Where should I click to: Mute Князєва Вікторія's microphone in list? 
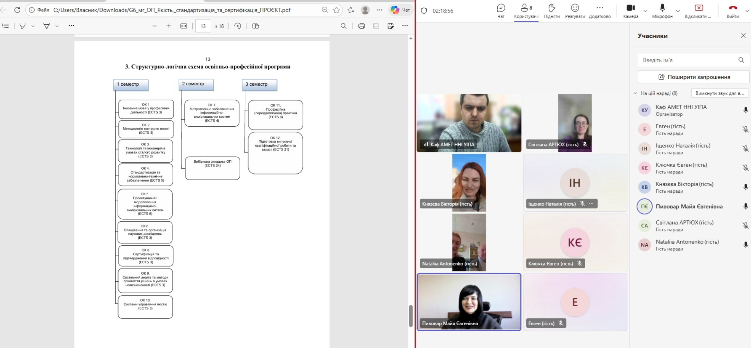click(746, 187)
